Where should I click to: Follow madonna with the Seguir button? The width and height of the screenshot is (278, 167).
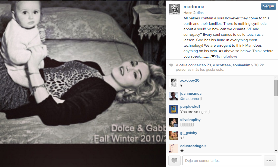pos(268,6)
